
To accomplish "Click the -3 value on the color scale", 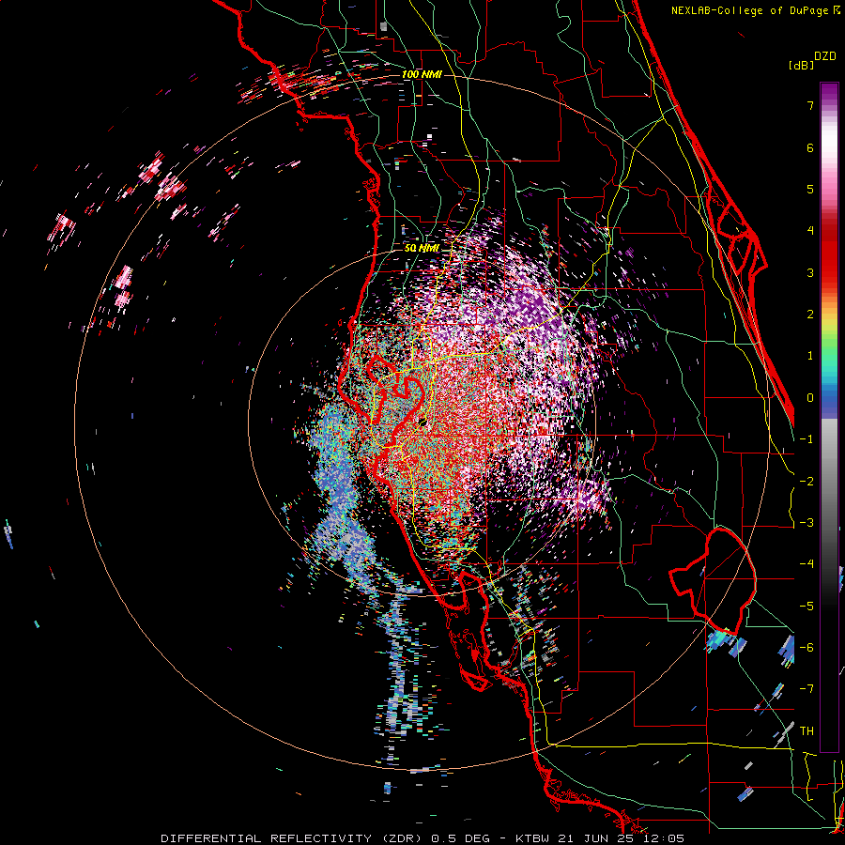I will [807, 523].
